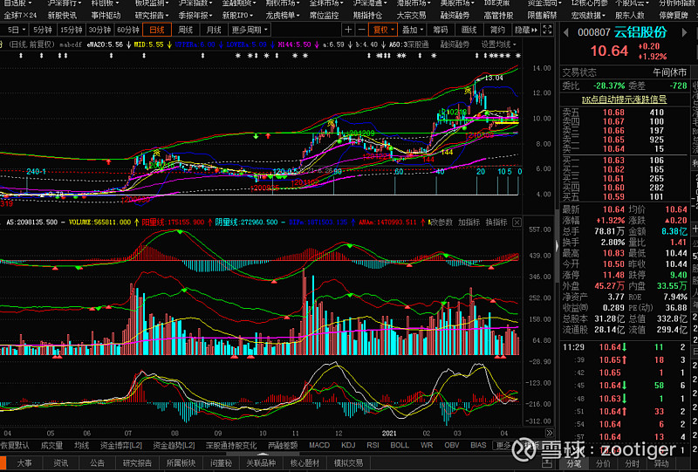Open 季报年报 dropdown
The image size is (698, 472).
(196, 15)
